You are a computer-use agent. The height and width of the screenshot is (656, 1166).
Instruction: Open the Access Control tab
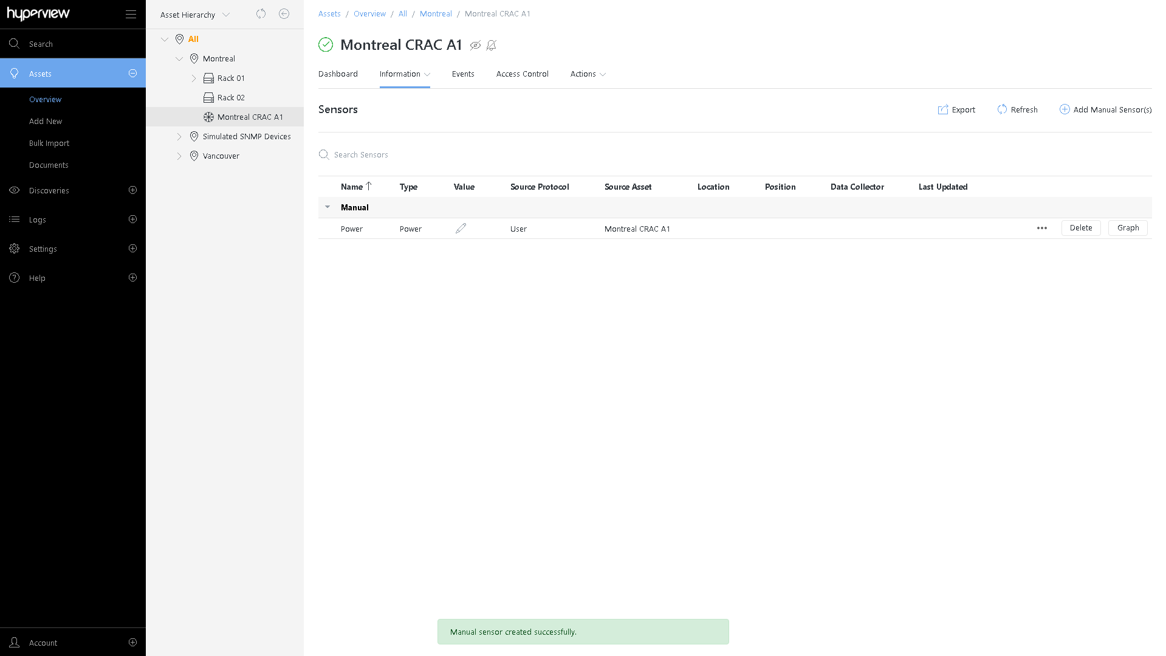pyautogui.click(x=522, y=74)
